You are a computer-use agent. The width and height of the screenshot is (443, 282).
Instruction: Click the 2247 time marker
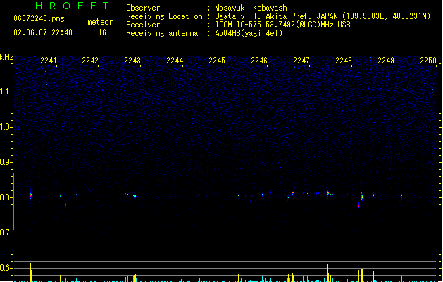(x=301, y=61)
